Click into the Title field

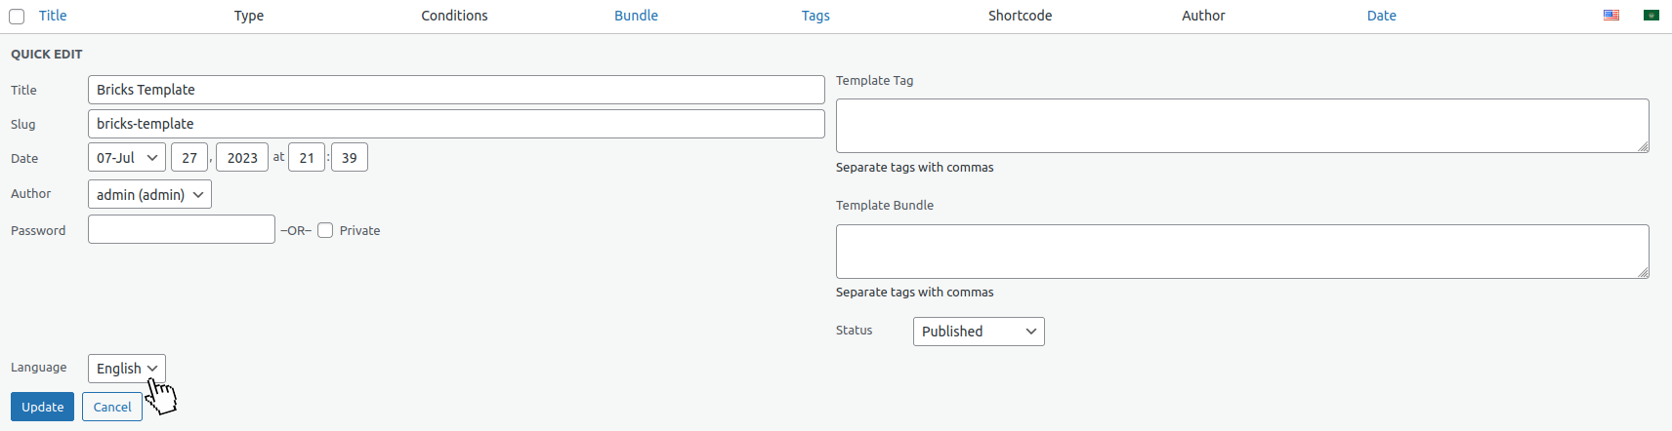[x=456, y=90]
